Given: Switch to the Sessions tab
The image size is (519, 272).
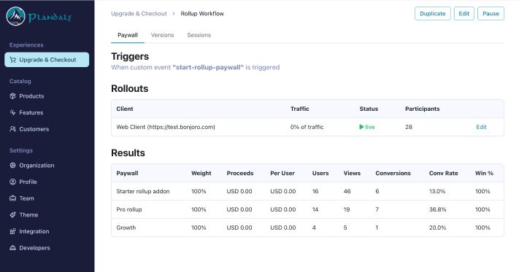Looking at the screenshot, I should point(199,35).
